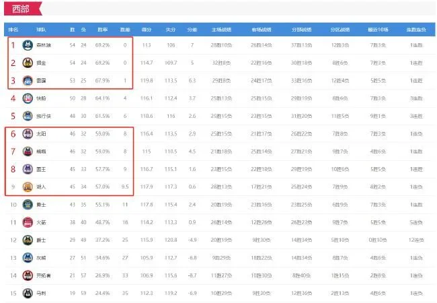Image resolution: width=437 pixels, height=303 pixels.
Task: Click the 雷霆 team logo
Action: pos(28,81)
